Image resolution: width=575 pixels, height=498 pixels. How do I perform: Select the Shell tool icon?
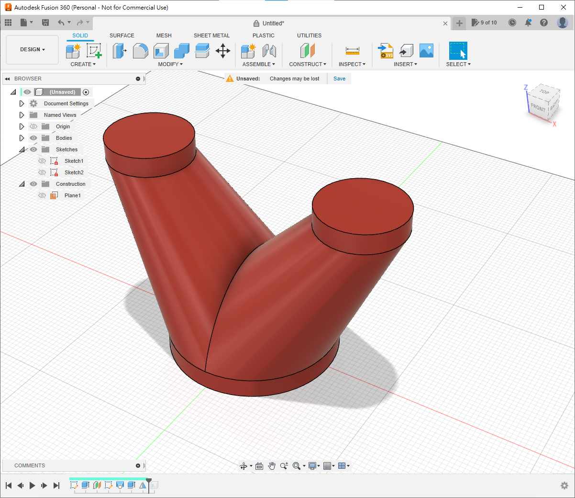pos(161,50)
